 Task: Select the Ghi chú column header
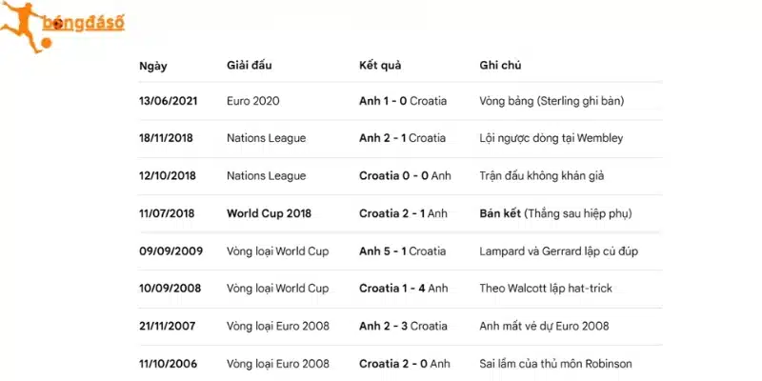click(500, 65)
